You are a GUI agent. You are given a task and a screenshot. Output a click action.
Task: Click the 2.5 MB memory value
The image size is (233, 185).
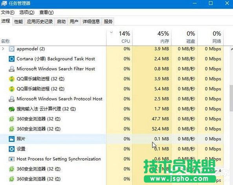click(x=161, y=99)
